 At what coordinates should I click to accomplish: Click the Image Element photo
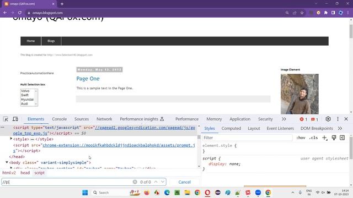pos(299,94)
